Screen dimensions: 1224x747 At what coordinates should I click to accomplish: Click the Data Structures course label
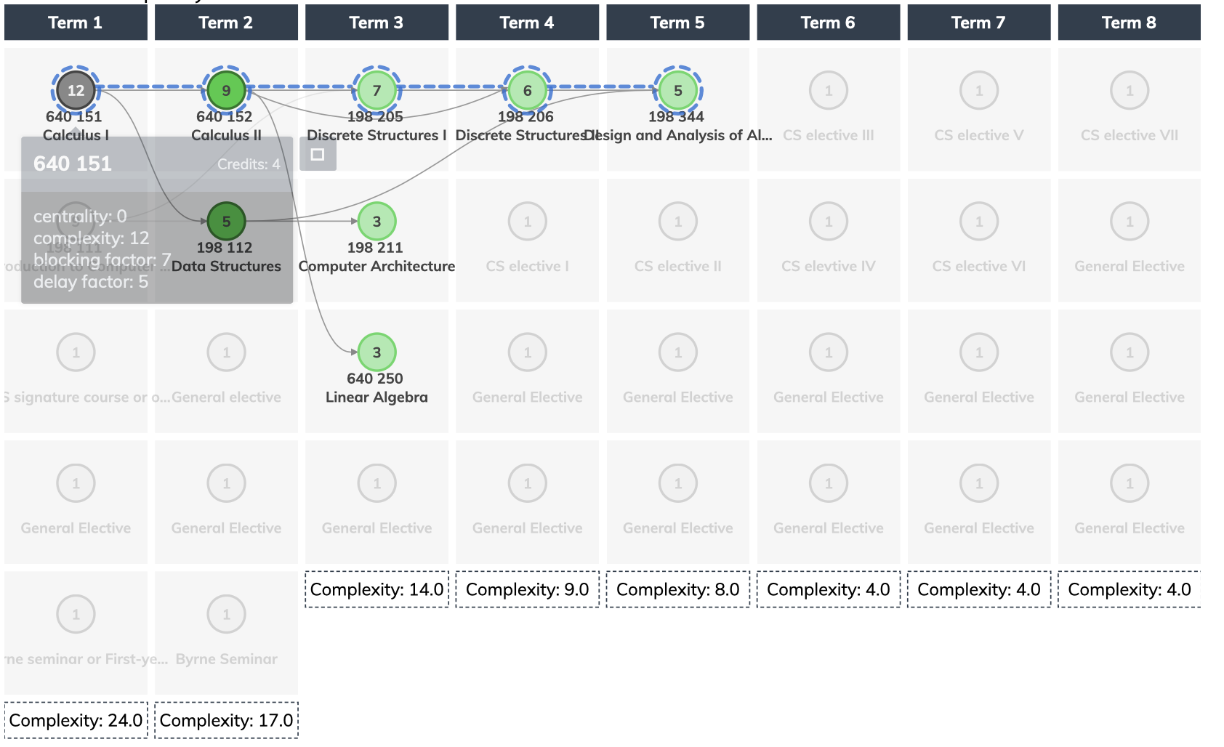click(x=226, y=266)
